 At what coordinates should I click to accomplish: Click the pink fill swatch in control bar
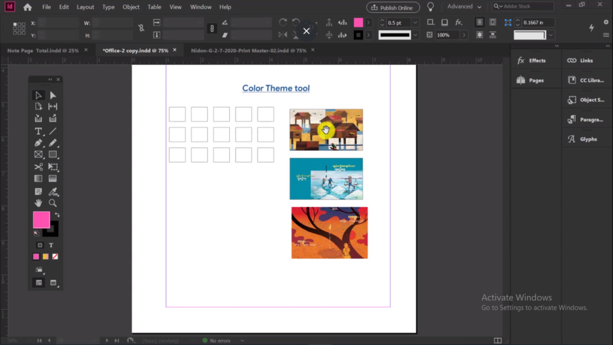(358, 23)
